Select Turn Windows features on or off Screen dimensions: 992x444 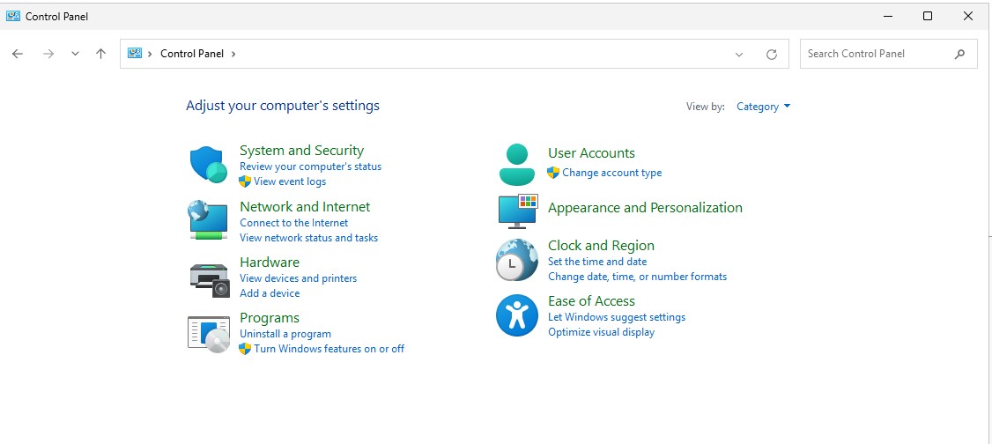(x=329, y=349)
